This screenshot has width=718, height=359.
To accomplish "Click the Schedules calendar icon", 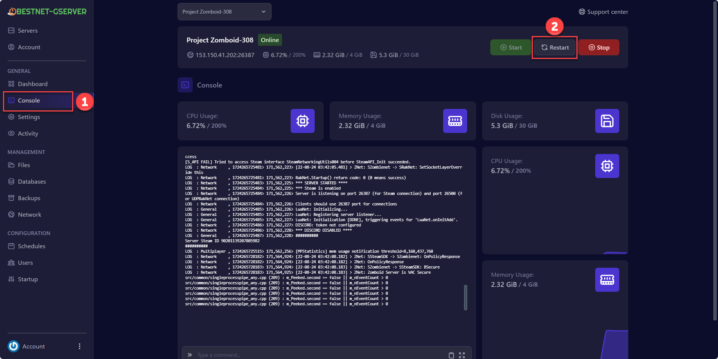I will click(11, 246).
